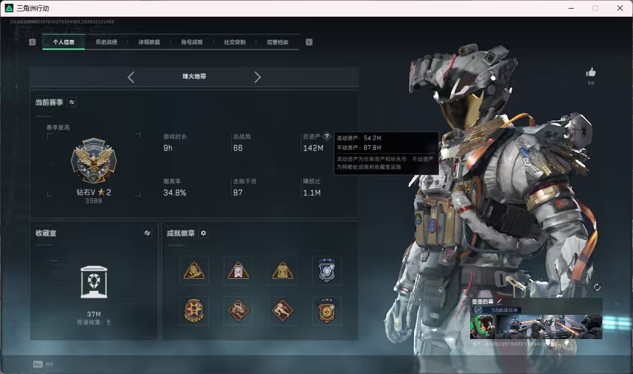Select the running figure diamond badge
This screenshot has height=374, width=633.
283,311
